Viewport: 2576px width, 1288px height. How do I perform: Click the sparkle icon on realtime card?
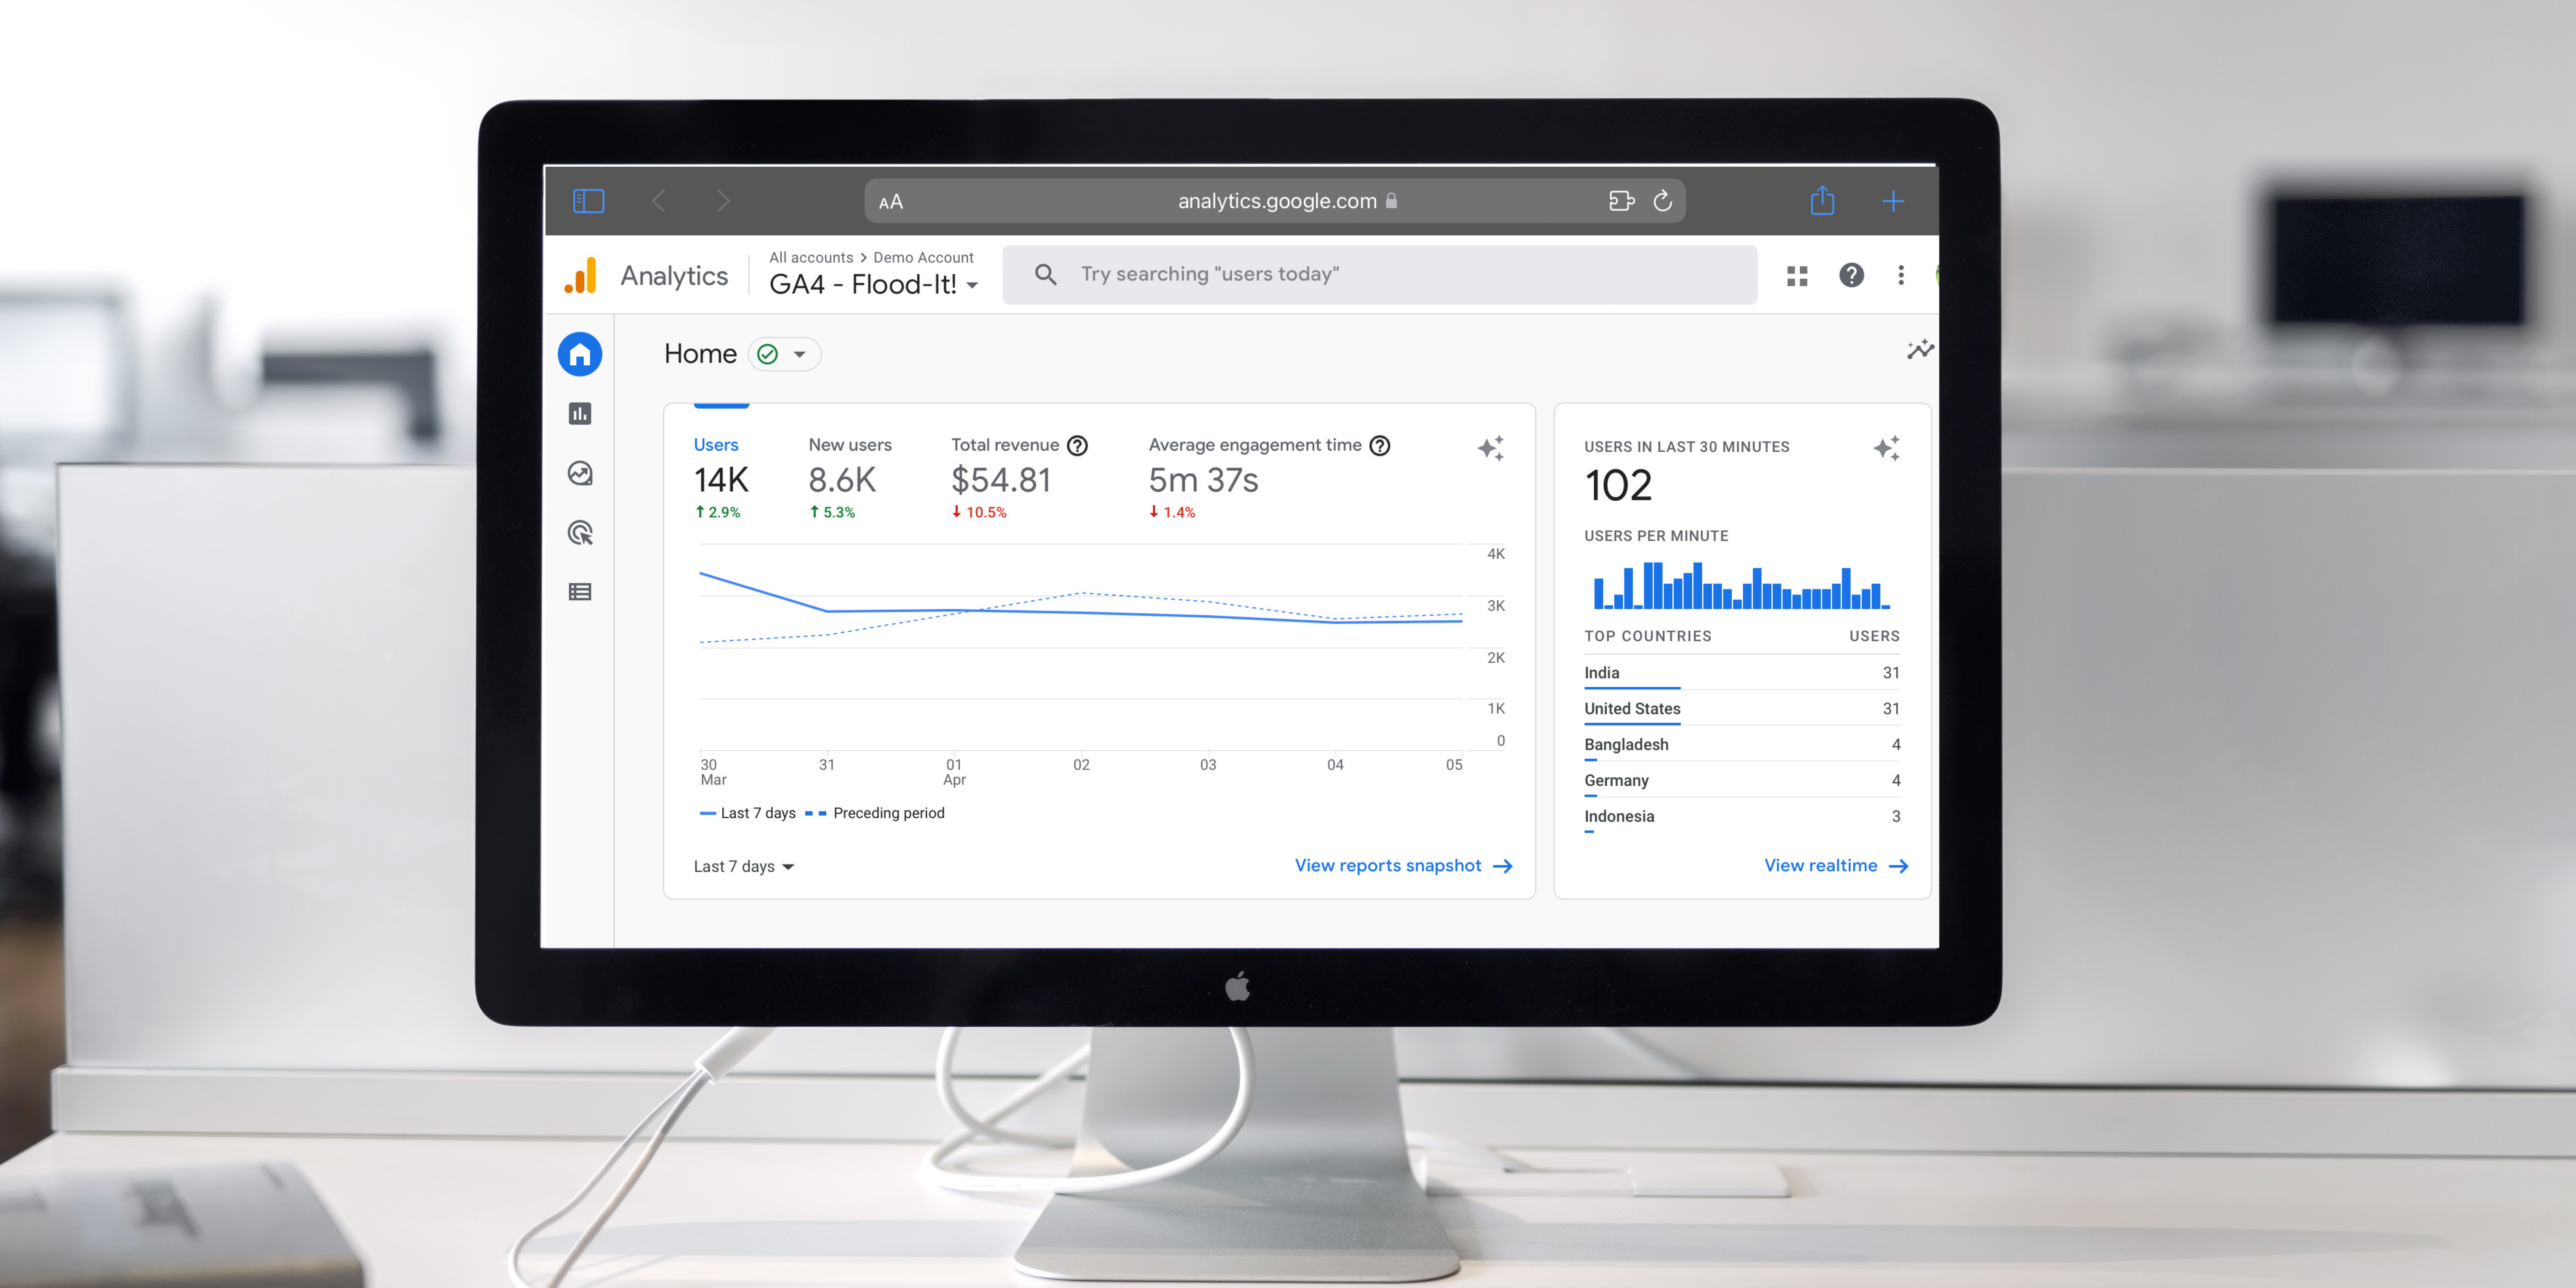click(1886, 448)
